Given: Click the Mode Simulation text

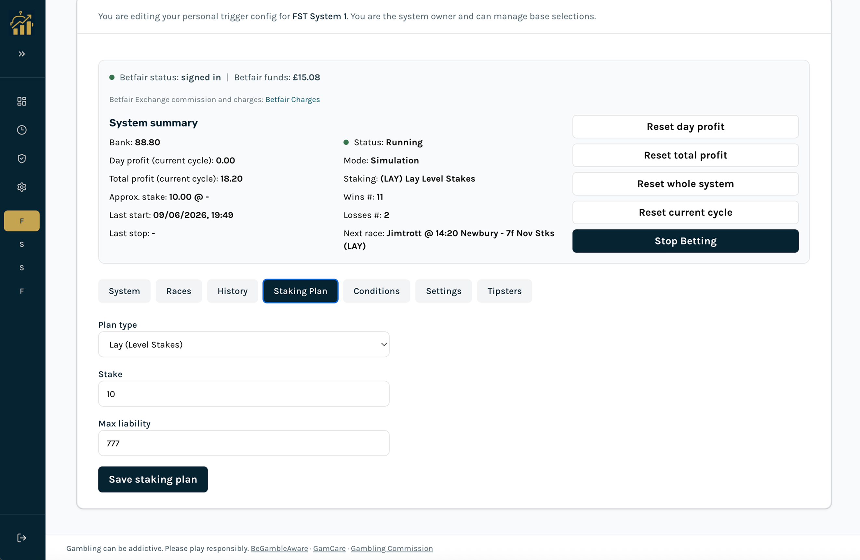Looking at the screenshot, I should 381,160.
